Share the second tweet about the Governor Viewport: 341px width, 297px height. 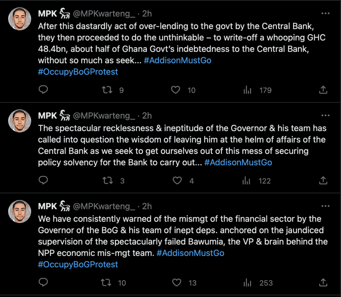pyautogui.click(x=323, y=180)
